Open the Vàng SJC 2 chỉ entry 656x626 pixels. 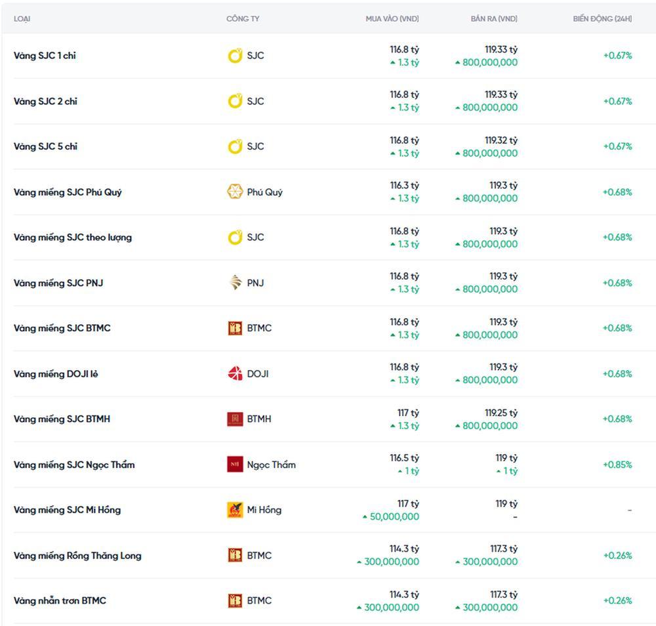(45, 101)
